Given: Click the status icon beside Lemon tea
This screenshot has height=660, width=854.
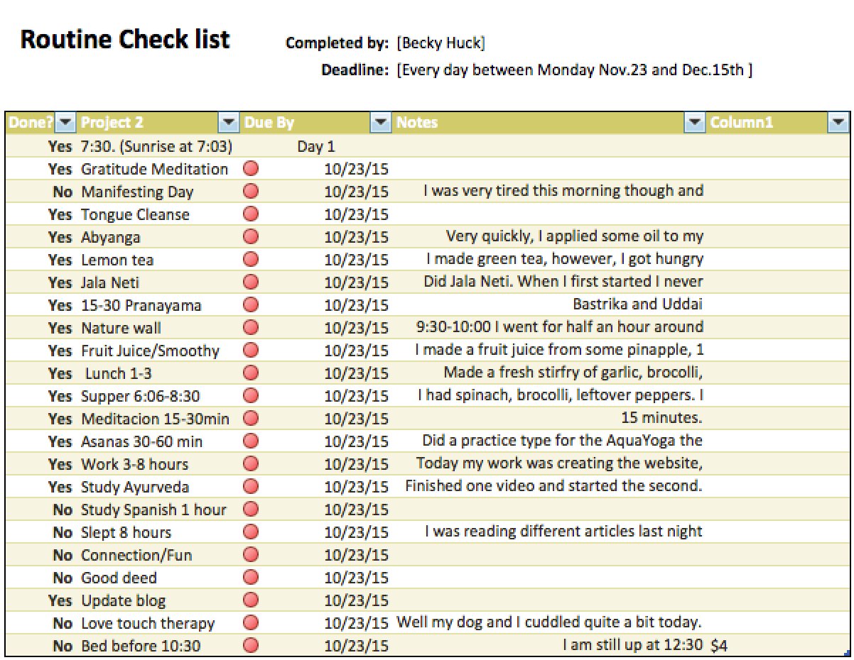Looking at the screenshot, I should coord(249,260).
